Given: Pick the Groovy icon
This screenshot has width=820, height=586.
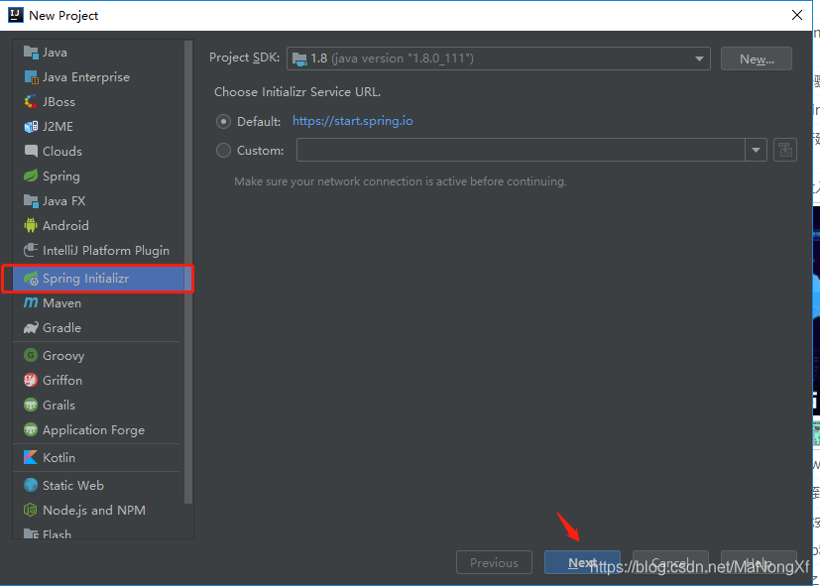Looking at the screenshot, I should coord(31,356).
